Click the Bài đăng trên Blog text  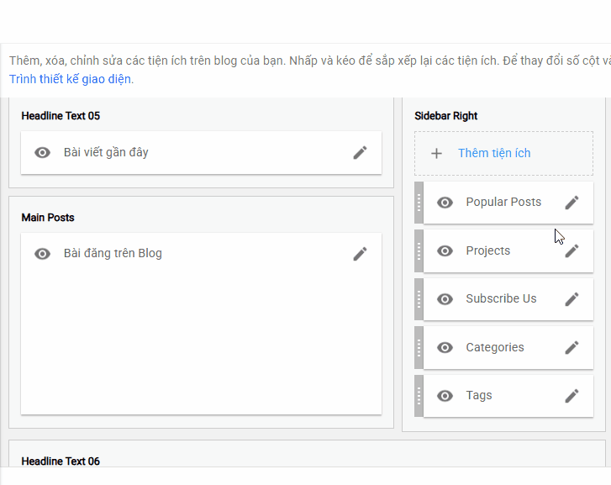tap(113, 253)
